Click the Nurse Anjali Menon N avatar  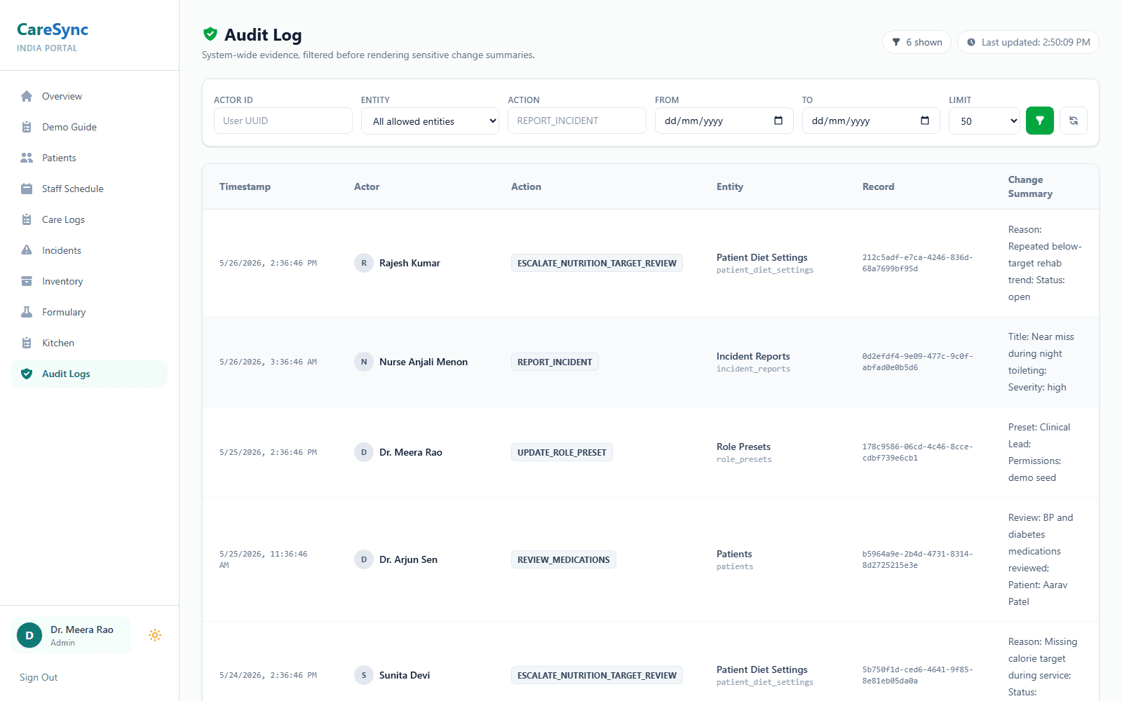pyautogui.click(x=363, y=362)
